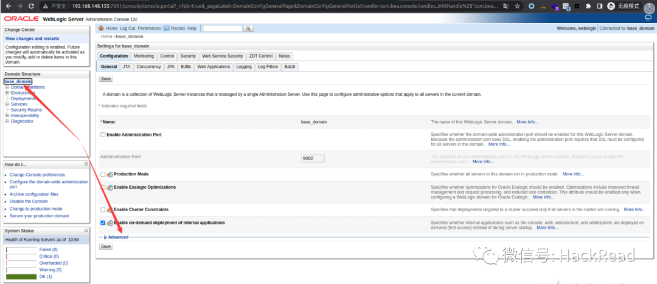Select the JTA sub-tab
This screenshot has height=284, width=657.
(127, 67)
